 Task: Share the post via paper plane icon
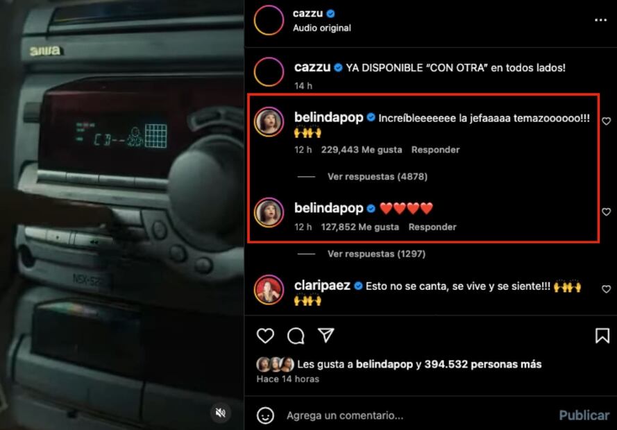click(x=326, y=335)
